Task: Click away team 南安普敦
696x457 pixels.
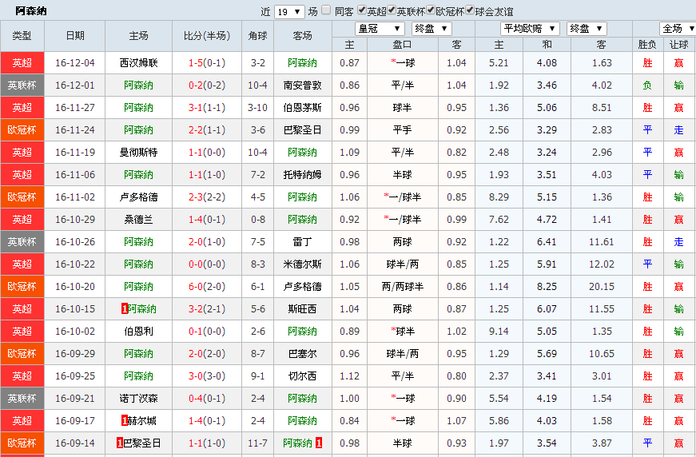Action: (x=303, y=85)
